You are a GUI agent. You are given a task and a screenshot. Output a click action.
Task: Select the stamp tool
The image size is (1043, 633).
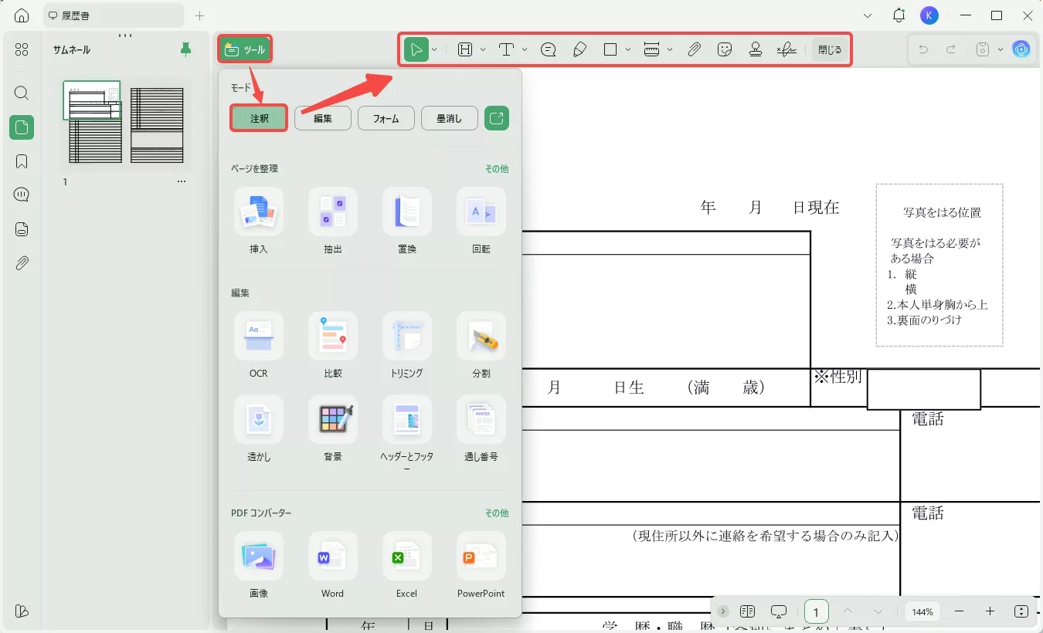click(x=756, y=49)
